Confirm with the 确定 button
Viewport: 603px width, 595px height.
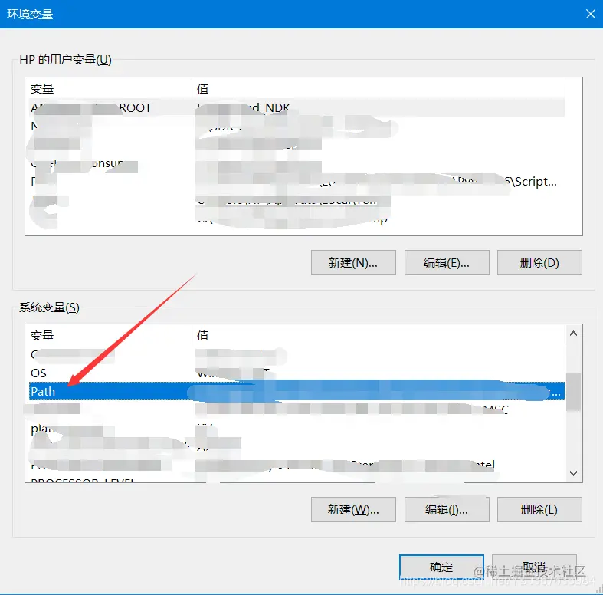tap(441, 567)
